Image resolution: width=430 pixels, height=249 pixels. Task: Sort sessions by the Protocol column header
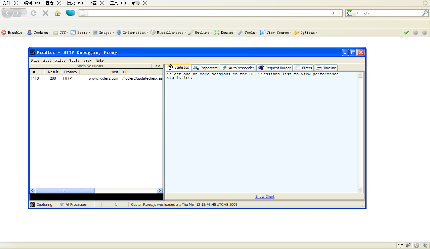click(x=71, y=72)
